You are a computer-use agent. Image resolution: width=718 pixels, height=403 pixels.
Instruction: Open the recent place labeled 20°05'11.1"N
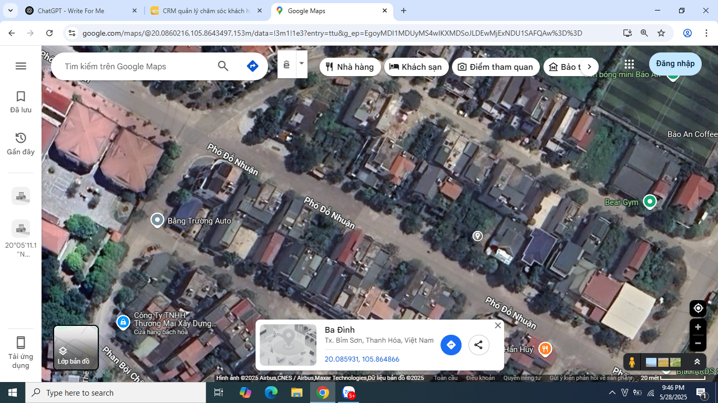tap(20, 239)
